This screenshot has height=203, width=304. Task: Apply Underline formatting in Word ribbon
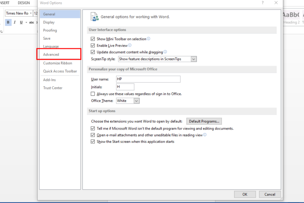click(x=21, y=22)
